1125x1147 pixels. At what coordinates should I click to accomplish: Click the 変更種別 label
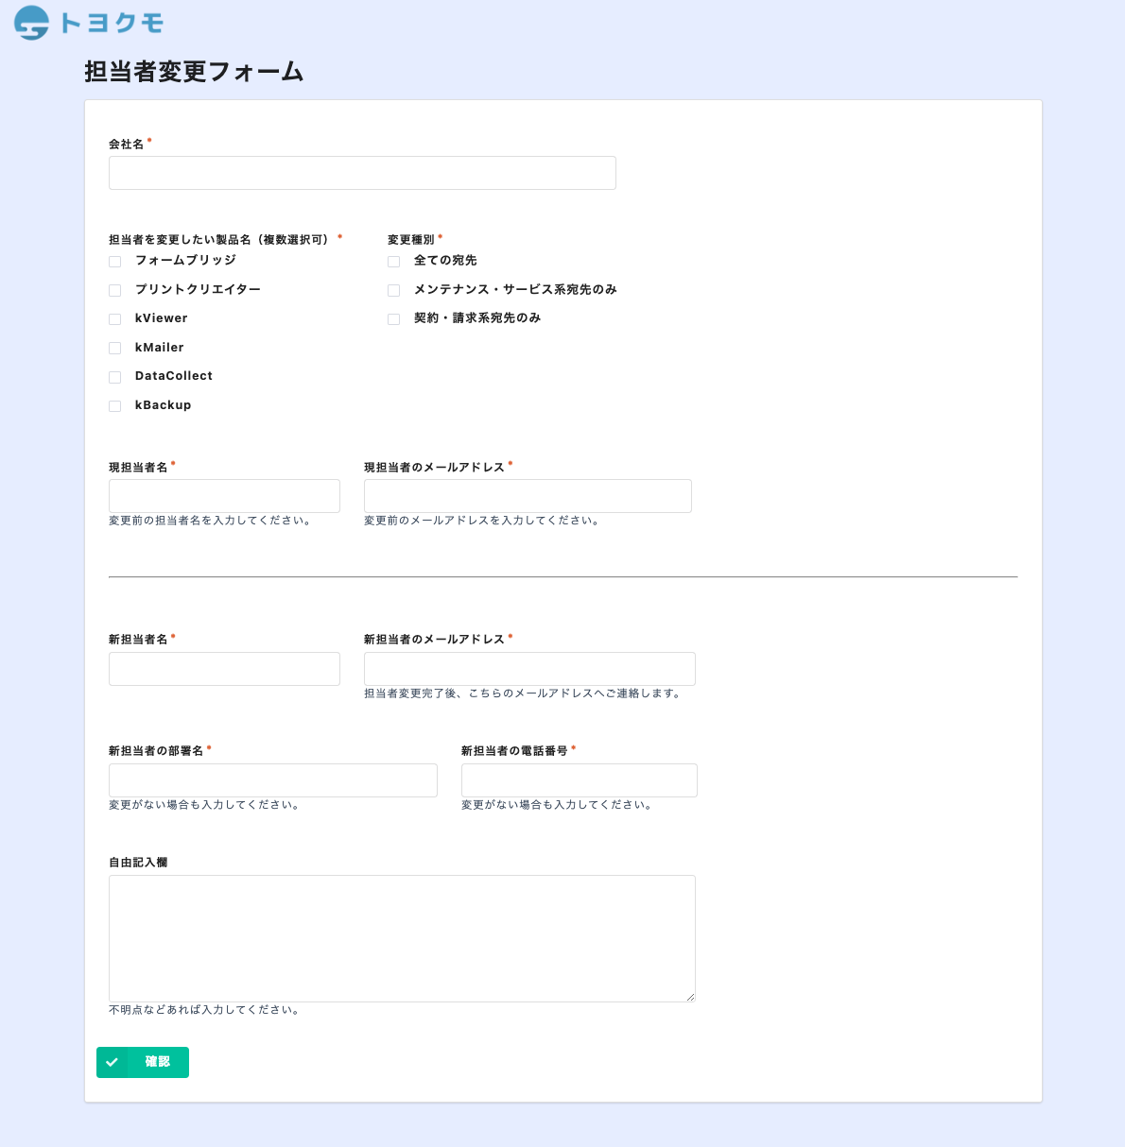pyautogui.click(x=411, y=240)
